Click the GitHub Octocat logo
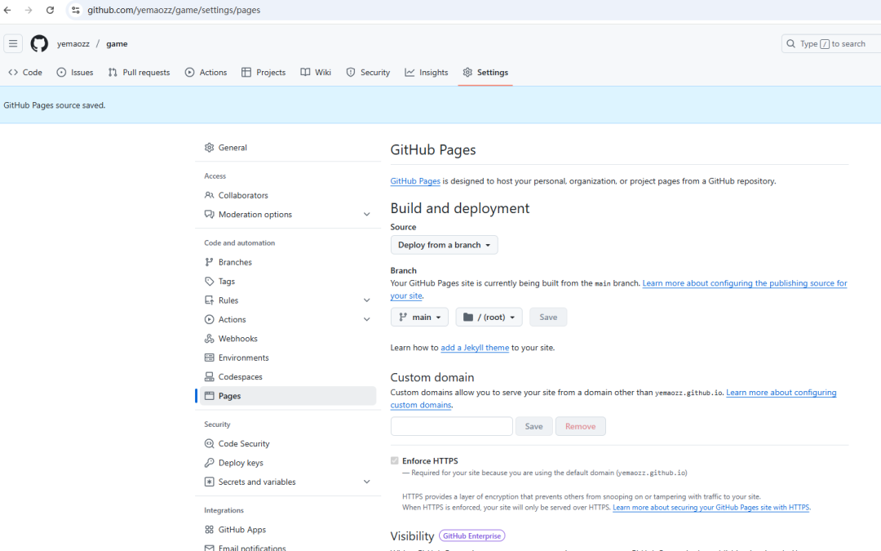Viewport: 881px width, 551px height. pyautogui.click(x=39, y=44)
